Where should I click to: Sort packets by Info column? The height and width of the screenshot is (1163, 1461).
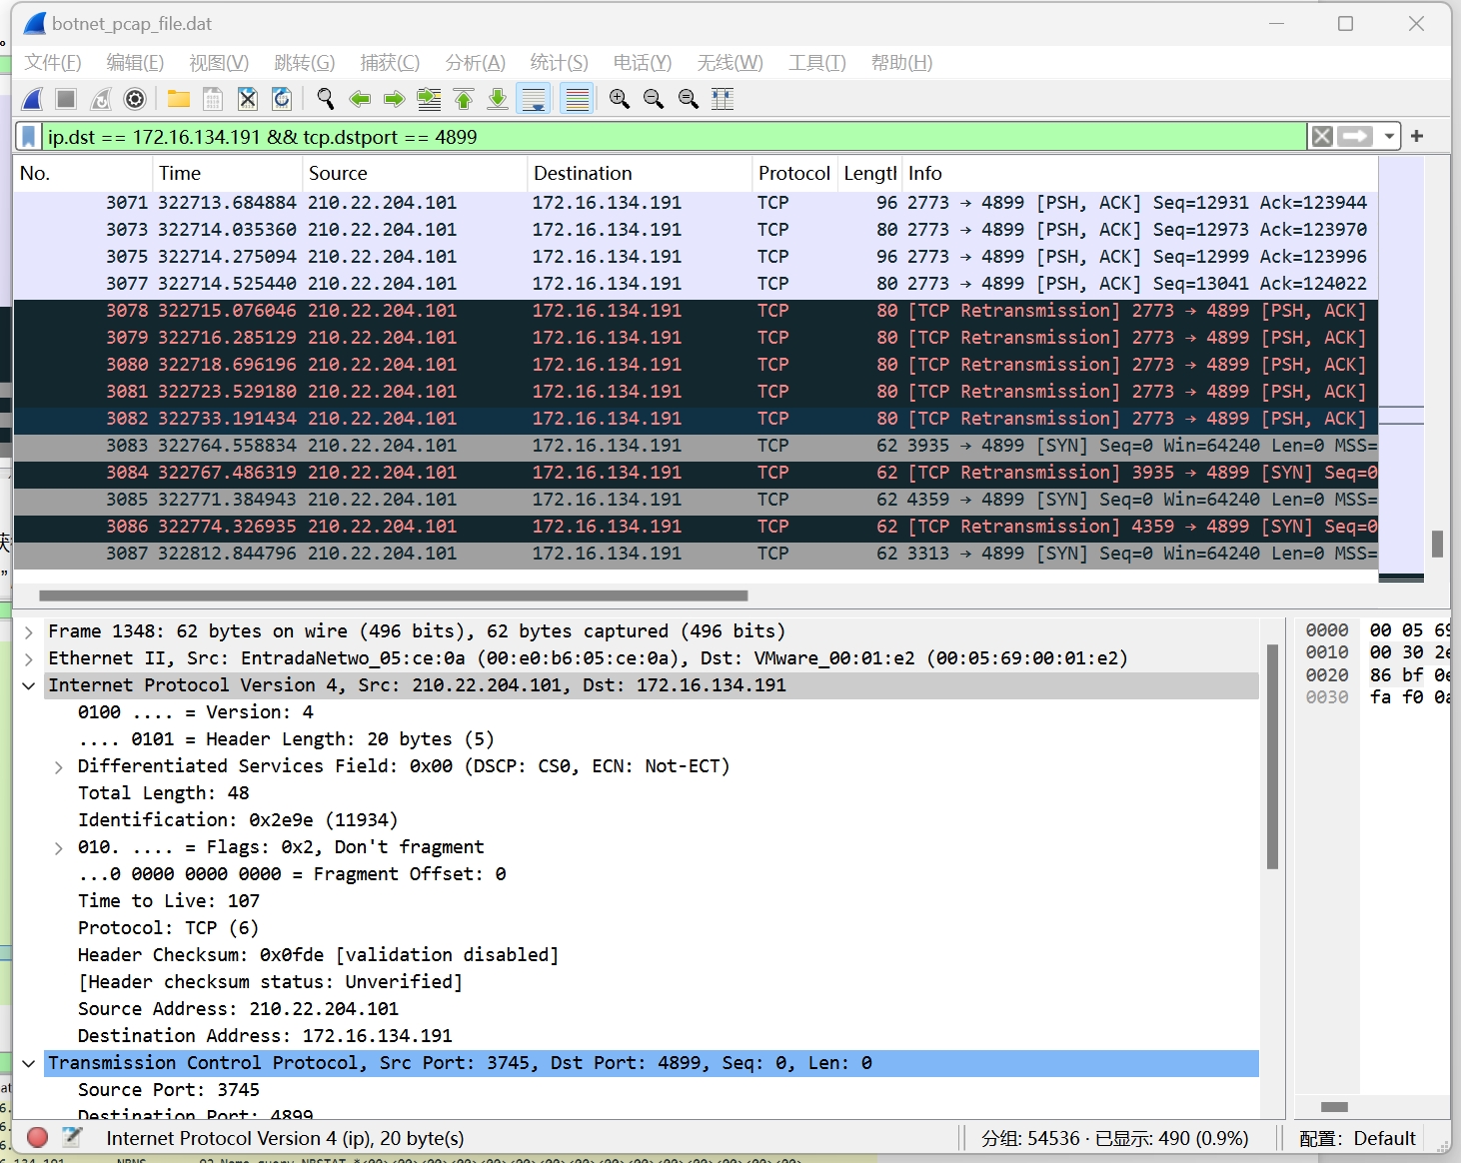click(1140, 174)
